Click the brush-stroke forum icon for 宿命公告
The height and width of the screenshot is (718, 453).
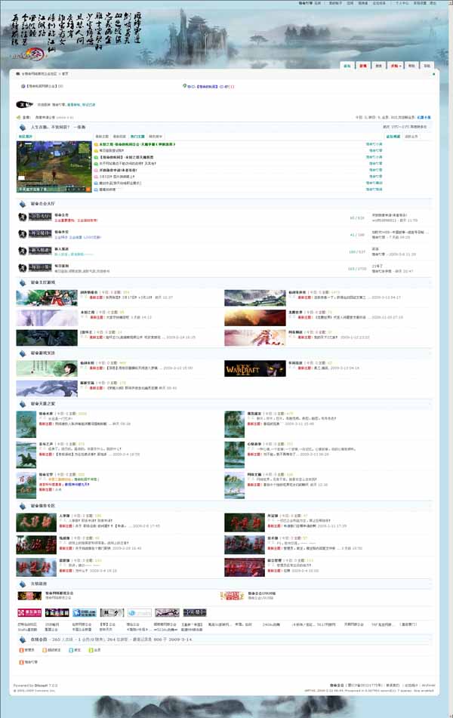(22, 217)
